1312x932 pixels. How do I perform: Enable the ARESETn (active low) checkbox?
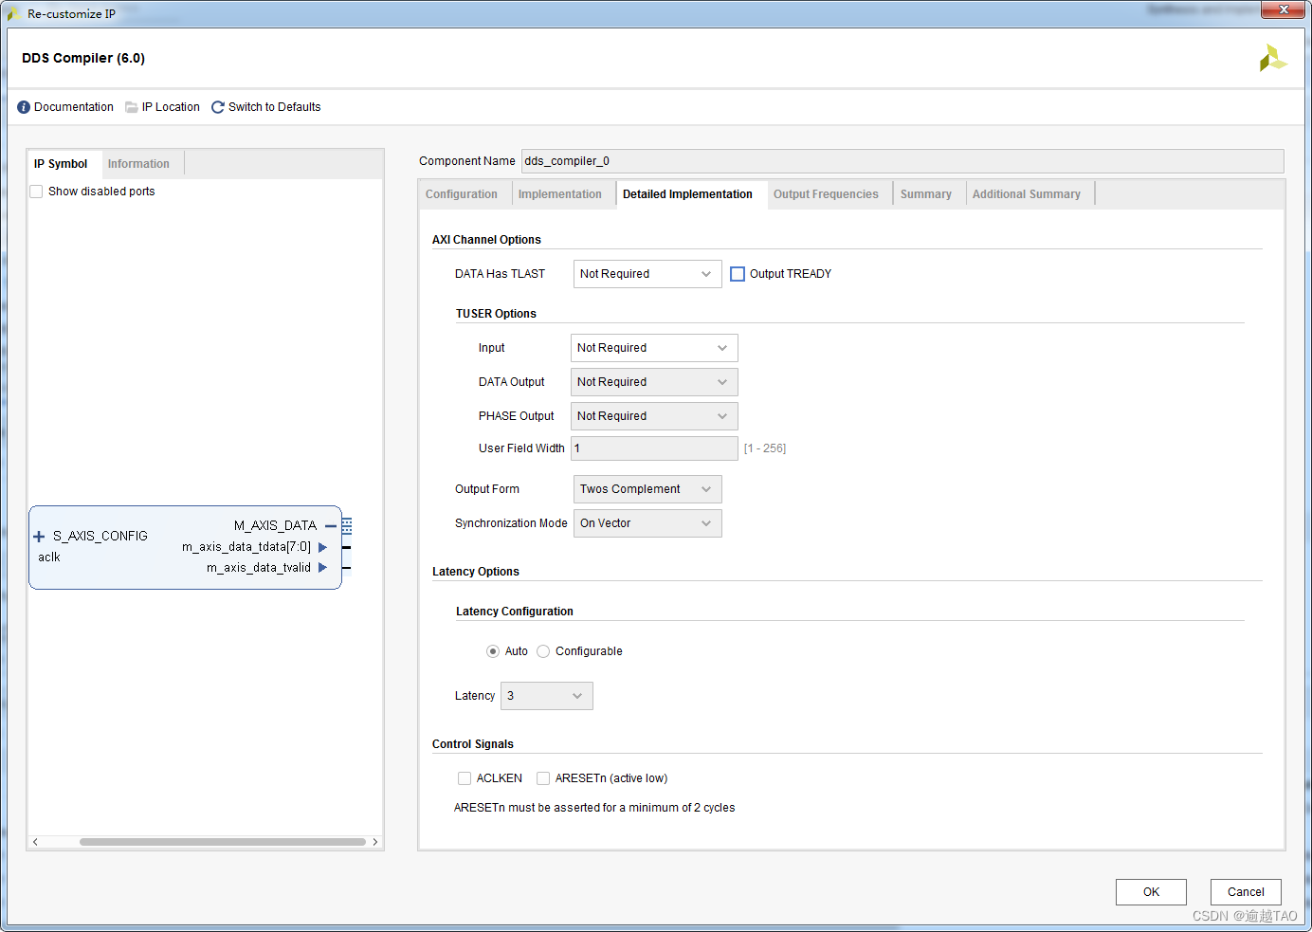[x=543, y=778]
